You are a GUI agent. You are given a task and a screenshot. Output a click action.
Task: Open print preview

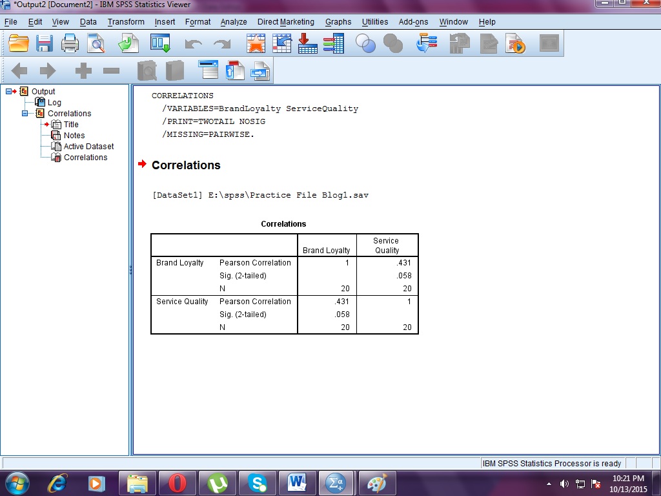pyautogui.click(x=96, y=44)
